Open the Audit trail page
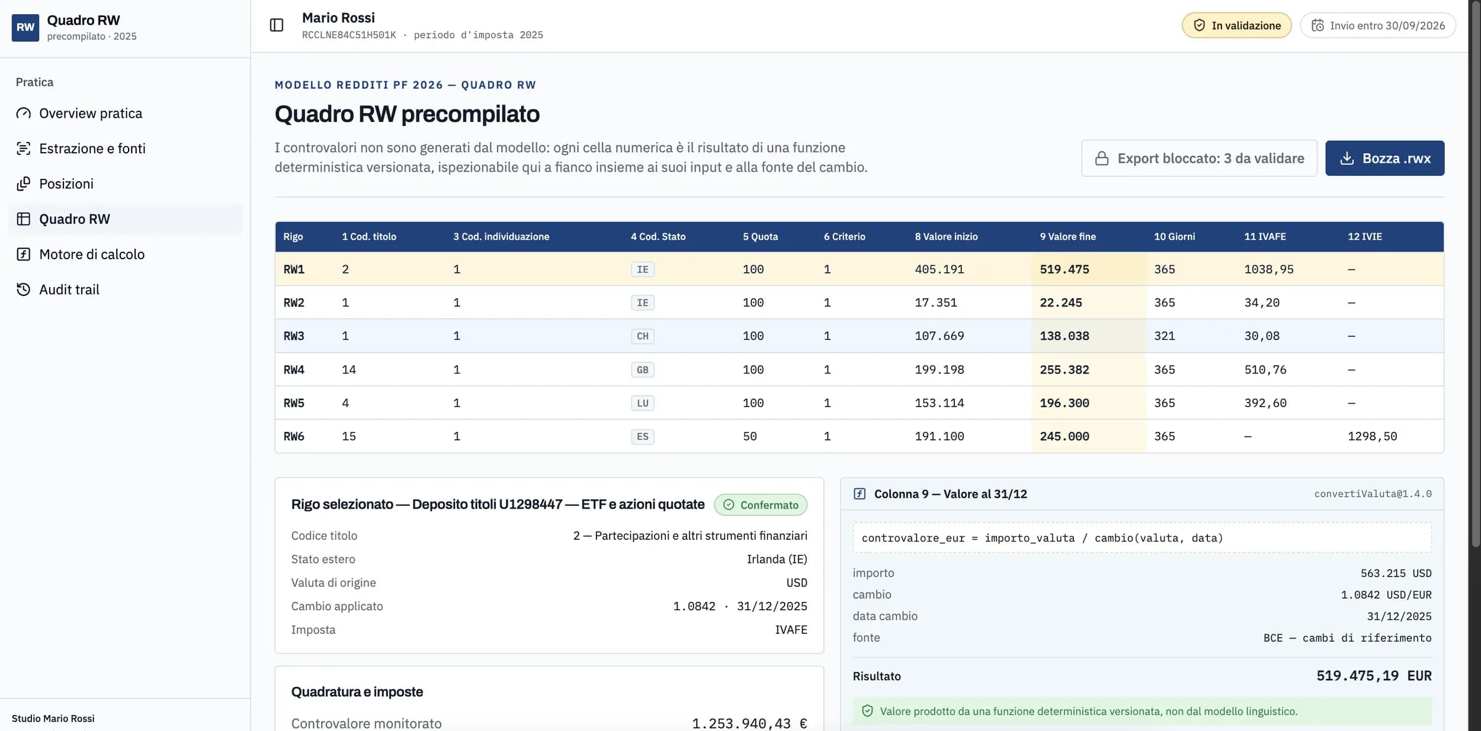This screenshot has width=1481, height=731. 125,289
